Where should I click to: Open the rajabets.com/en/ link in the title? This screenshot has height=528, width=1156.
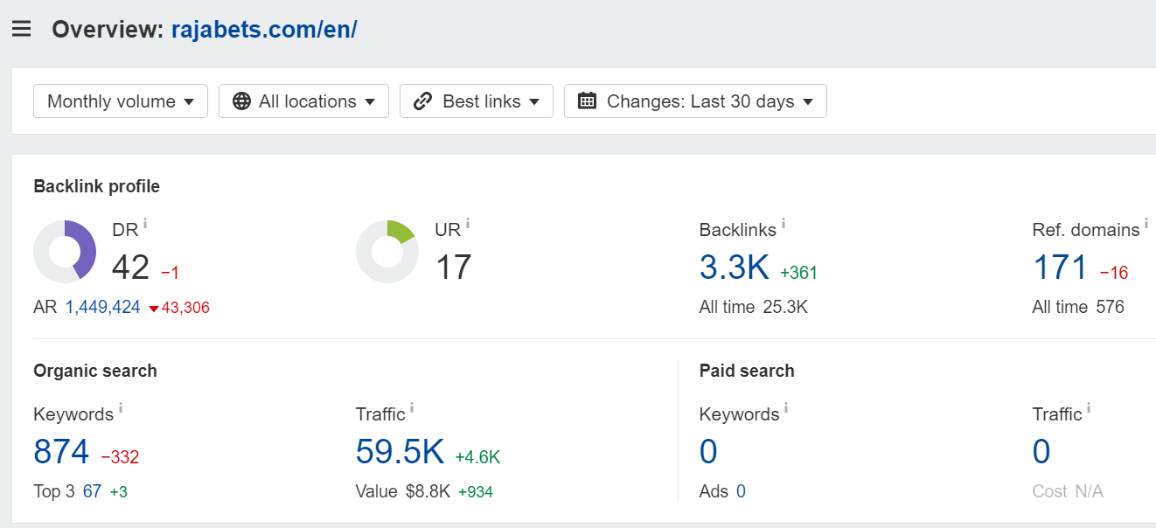tap(264, 30)
